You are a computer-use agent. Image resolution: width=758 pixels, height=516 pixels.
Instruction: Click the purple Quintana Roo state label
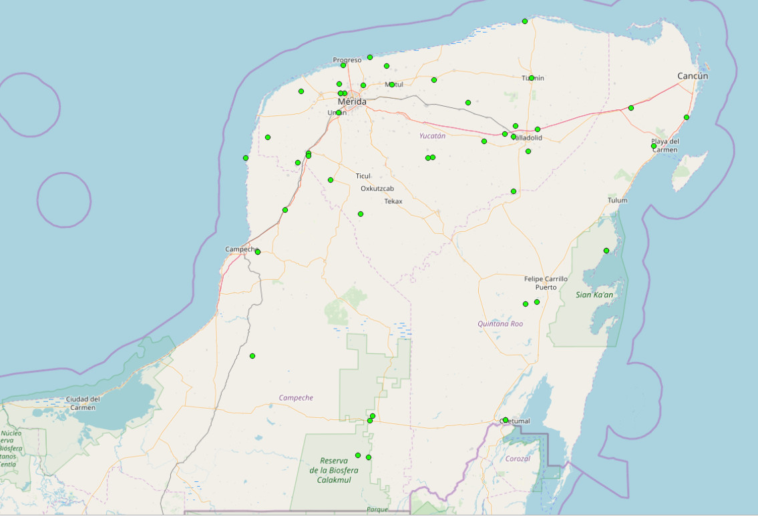click(500, 323)
